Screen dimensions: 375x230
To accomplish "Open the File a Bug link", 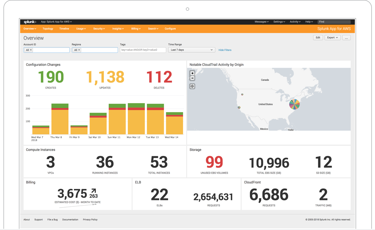I will [x=52, y=219].
